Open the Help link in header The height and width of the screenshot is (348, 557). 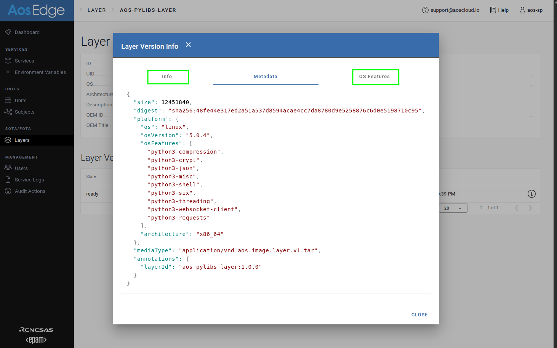coord(499,10)
